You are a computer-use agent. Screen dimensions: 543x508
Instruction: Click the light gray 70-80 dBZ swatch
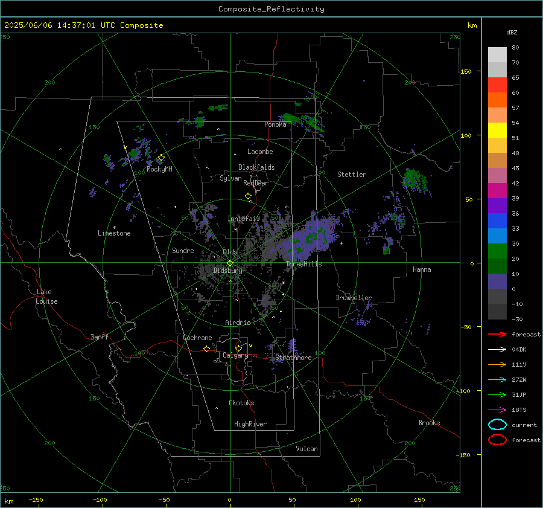click(x=497, y=55)
